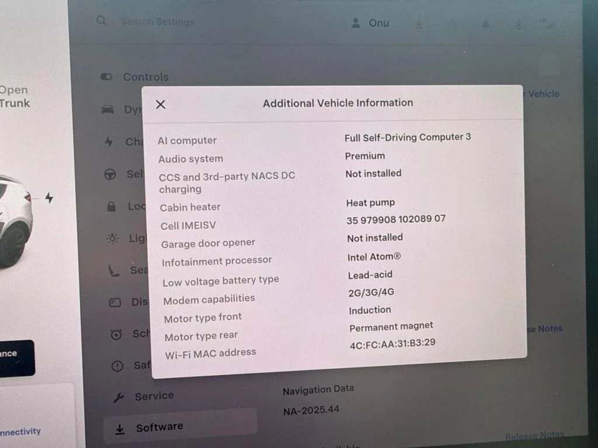Tap the download arrow icon in top bar
Screen dimensions: 598x448
tap(419, 24)
